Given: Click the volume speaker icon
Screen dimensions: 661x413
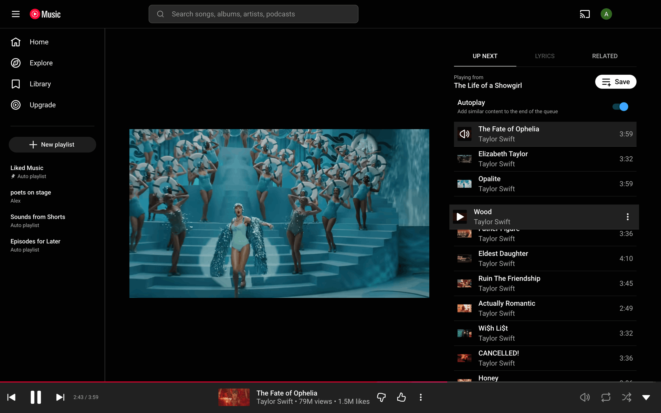Looking at the screenshot, I should [x=585, y=397].
